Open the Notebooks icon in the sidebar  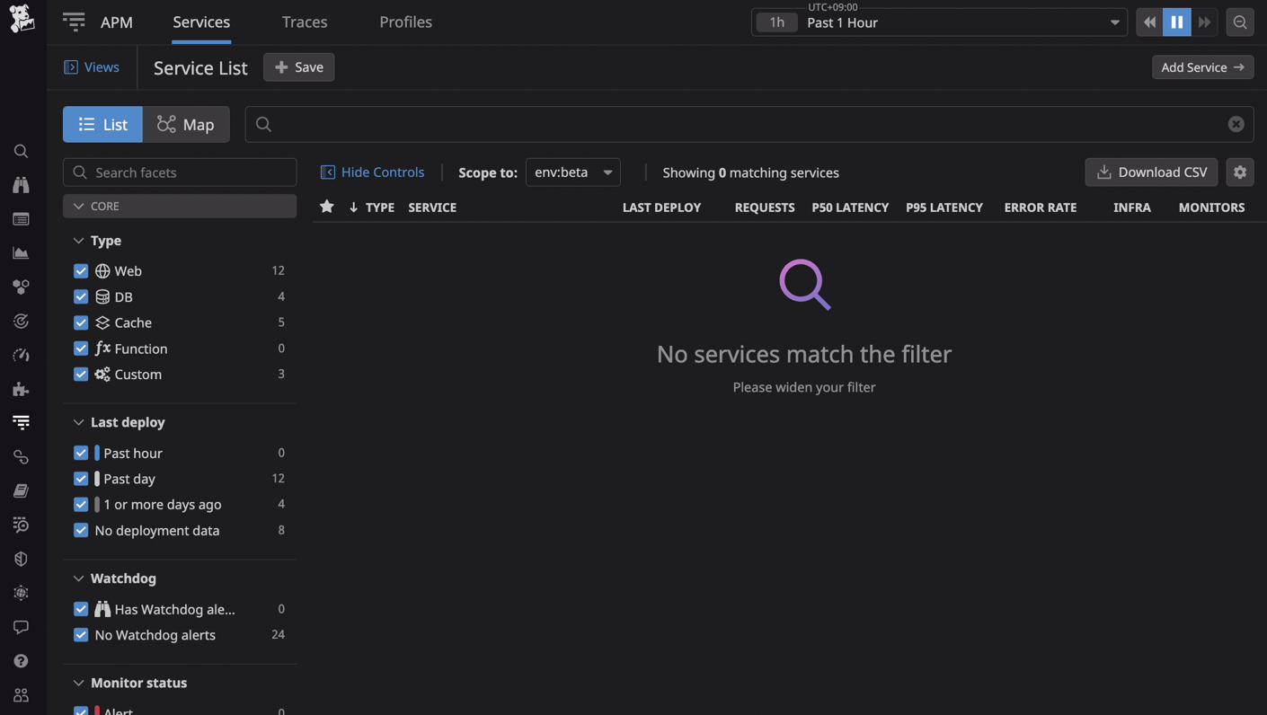pos(21,490)
